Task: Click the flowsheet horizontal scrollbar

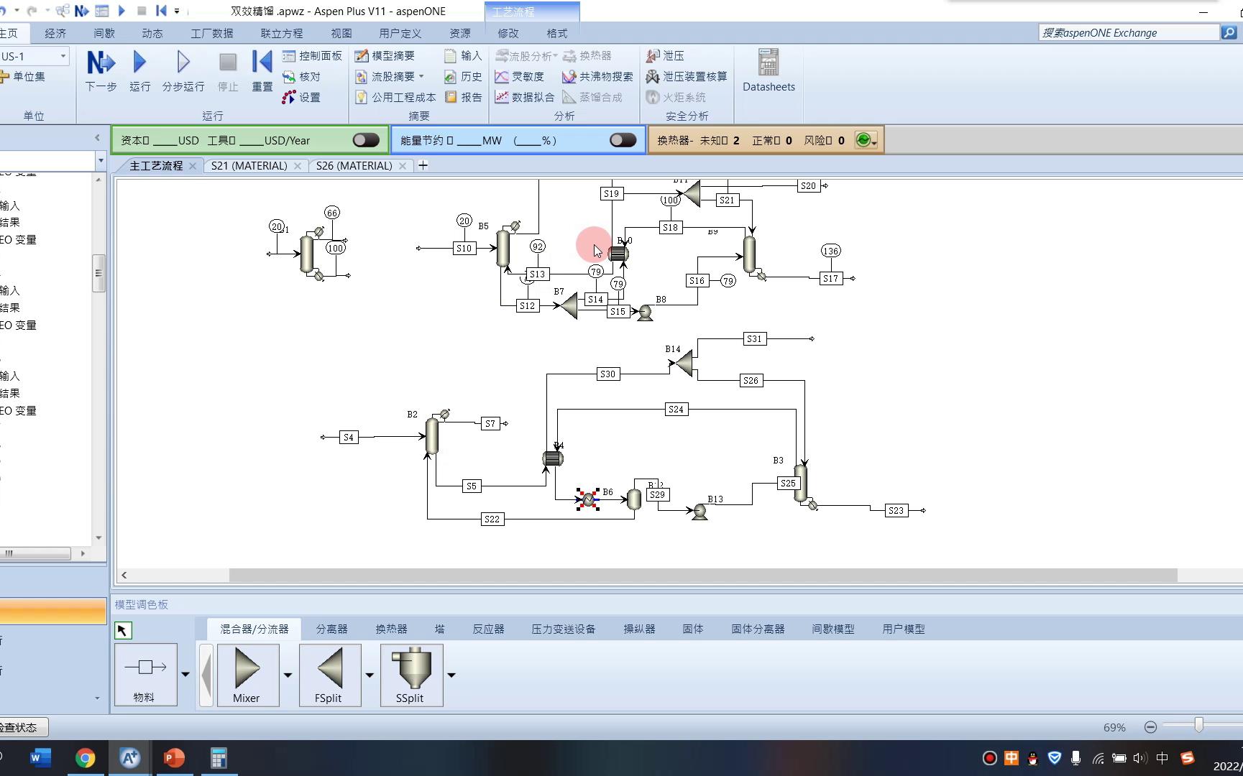Action: click(703, 575)
